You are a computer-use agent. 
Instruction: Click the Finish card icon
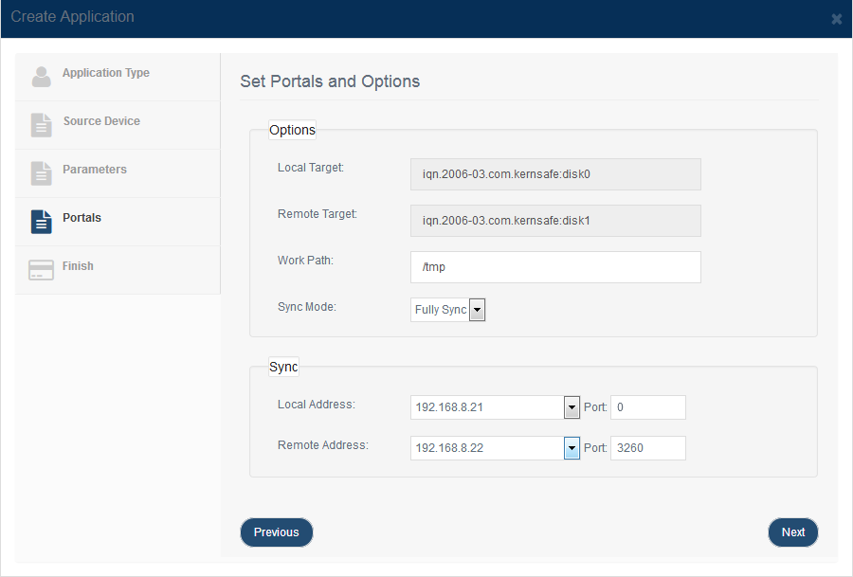point(42,270)
